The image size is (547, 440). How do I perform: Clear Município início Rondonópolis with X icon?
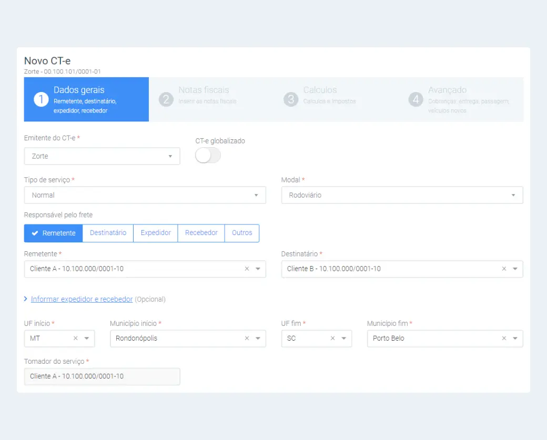coord(247,339)
